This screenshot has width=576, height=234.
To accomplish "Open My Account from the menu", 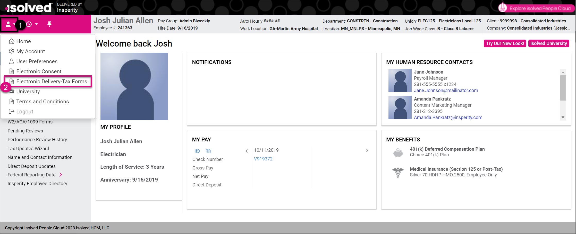I will coord(30,51).
